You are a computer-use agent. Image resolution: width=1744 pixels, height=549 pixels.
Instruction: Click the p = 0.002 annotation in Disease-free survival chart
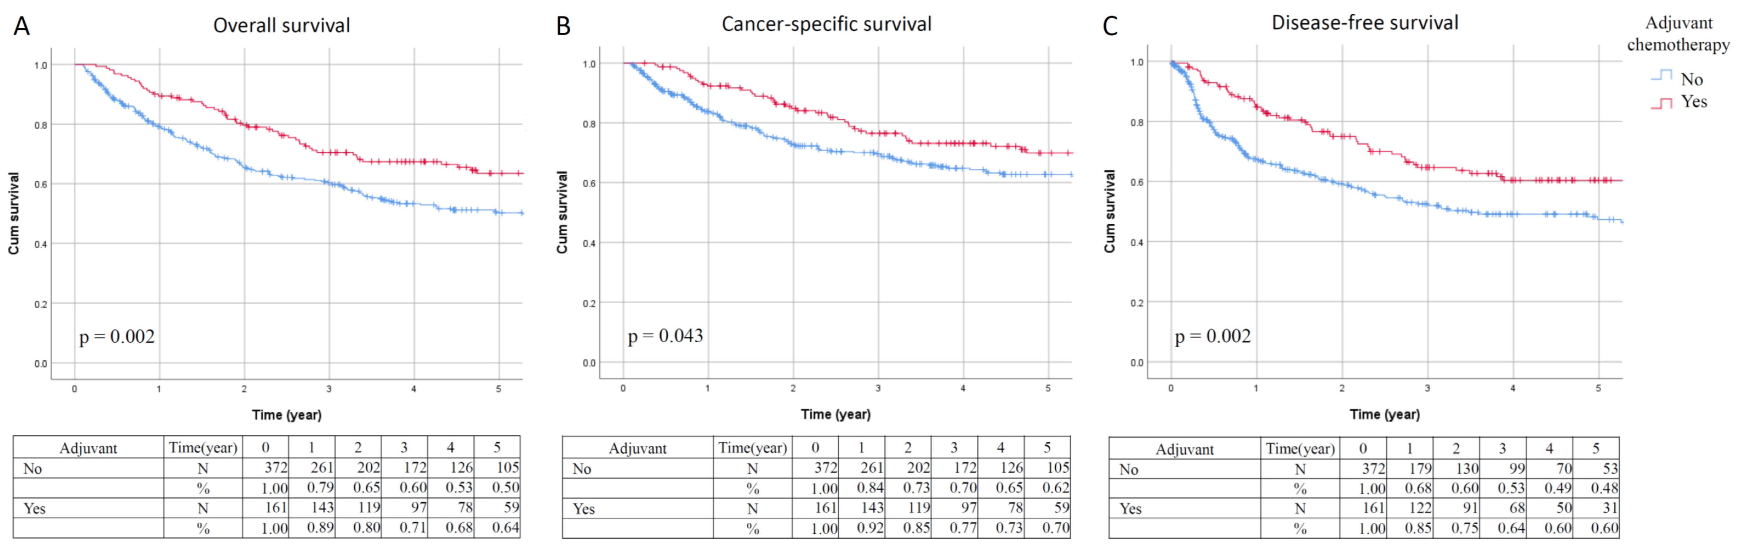pos(1213,336)
